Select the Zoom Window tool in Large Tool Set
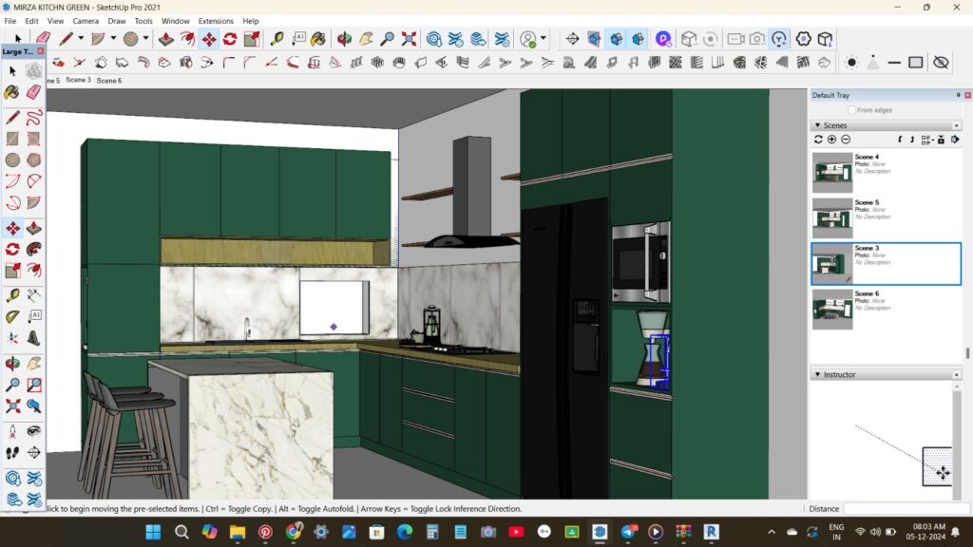973x547 pixels. pos(34,386)
